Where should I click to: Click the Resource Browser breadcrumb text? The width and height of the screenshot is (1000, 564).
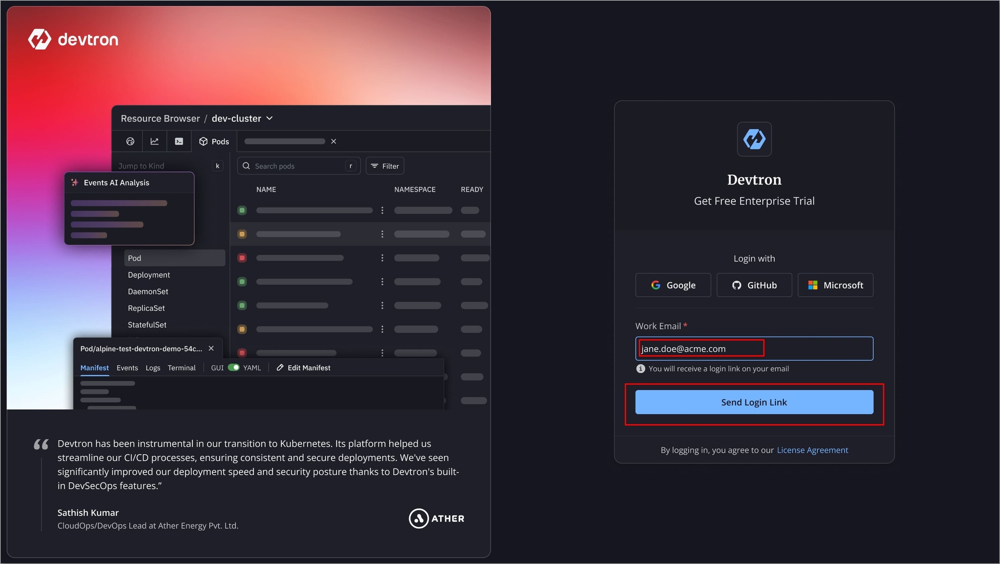pos(160,118)
